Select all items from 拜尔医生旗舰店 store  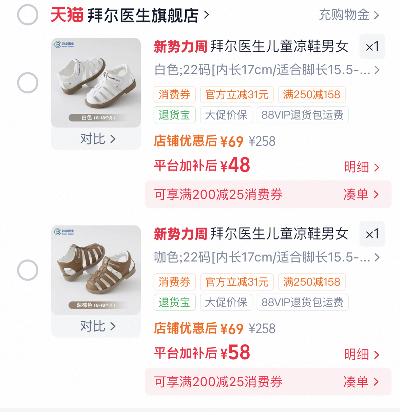27,15
